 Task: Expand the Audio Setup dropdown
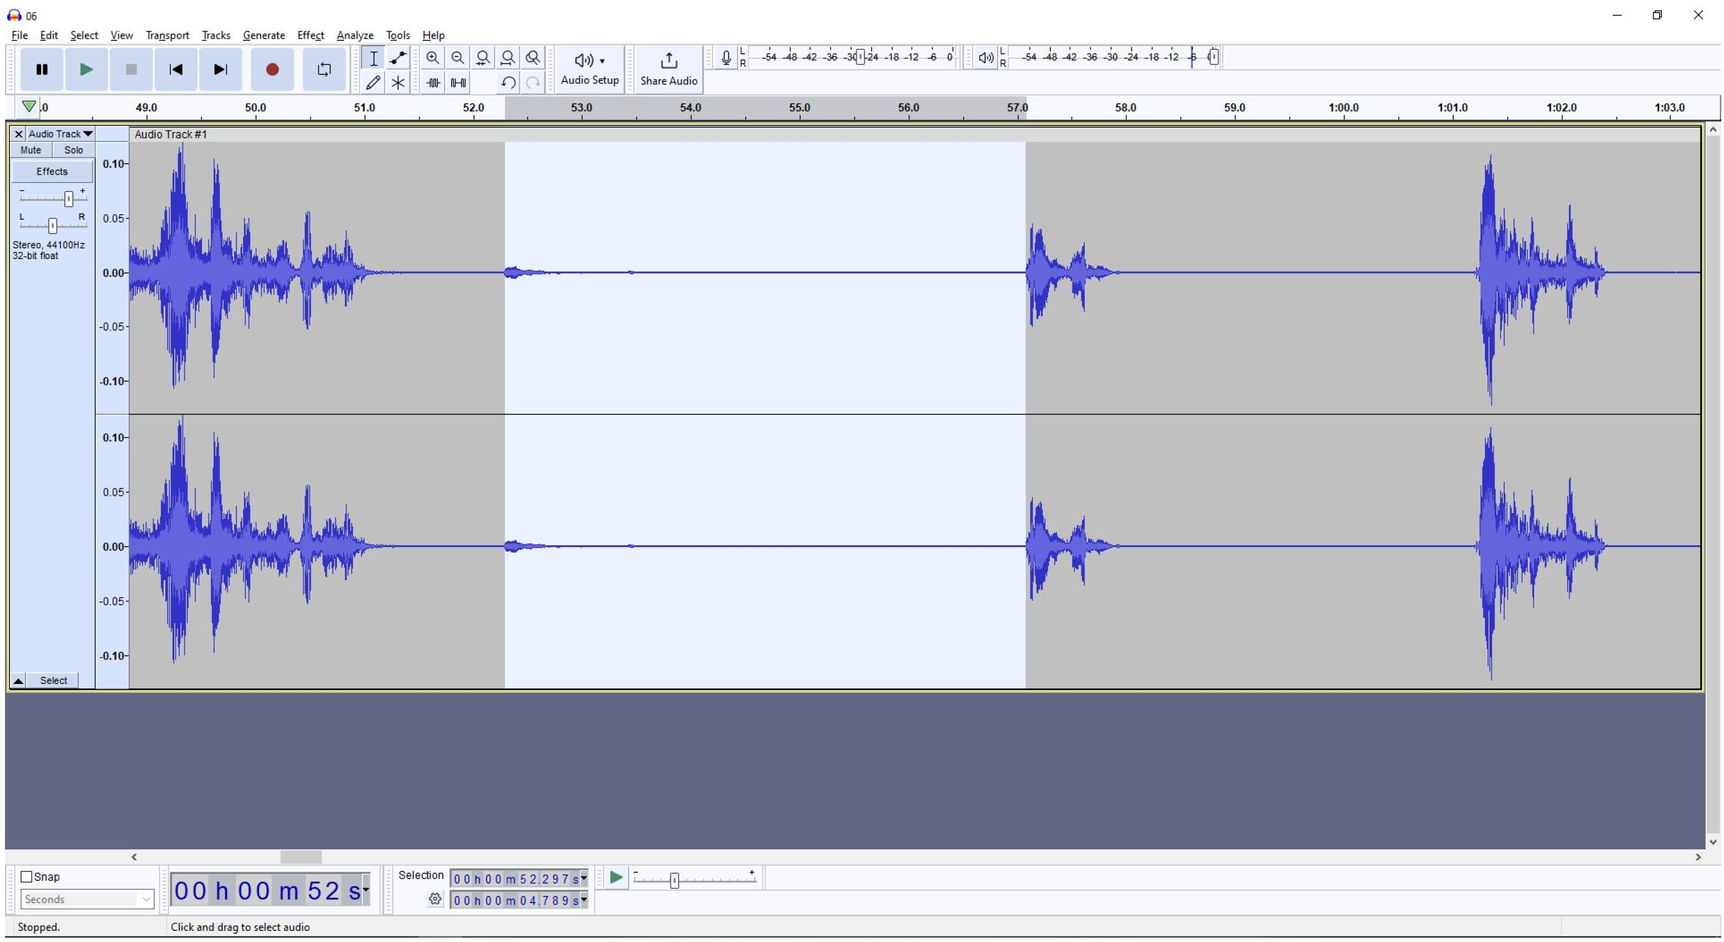[590, 68]
